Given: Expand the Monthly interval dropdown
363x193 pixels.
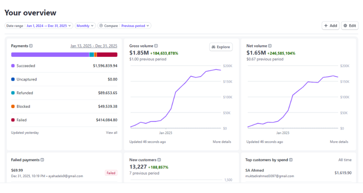Looking at the screenshot, I should point(85,26).
